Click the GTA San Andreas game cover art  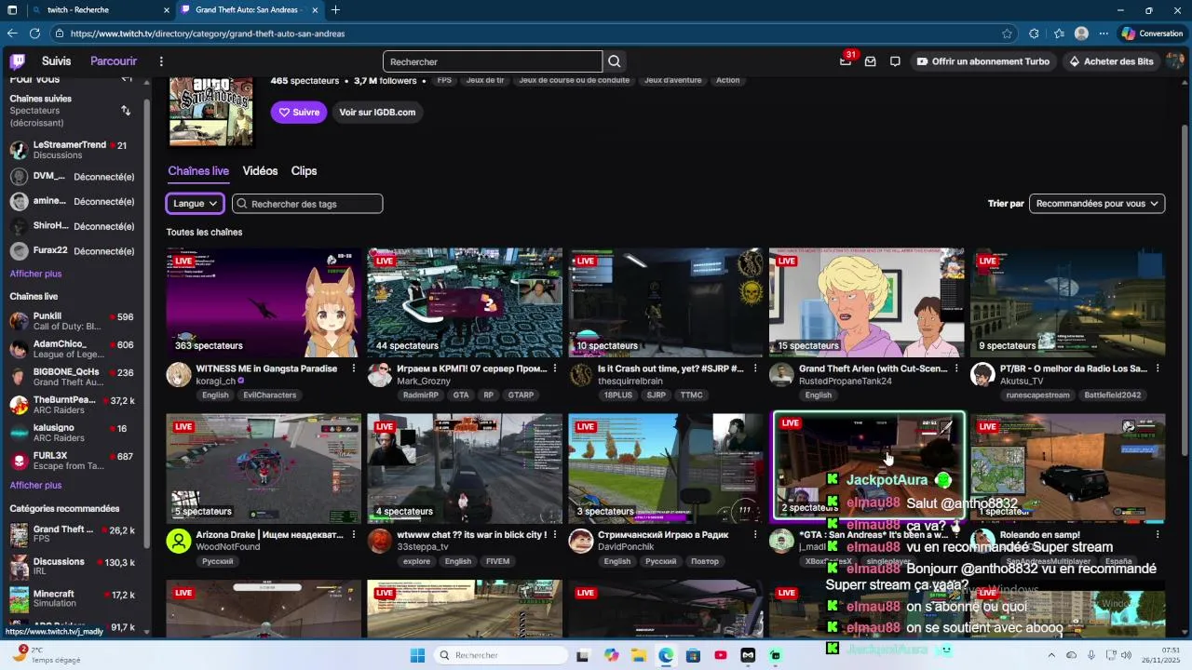[211, 110]
